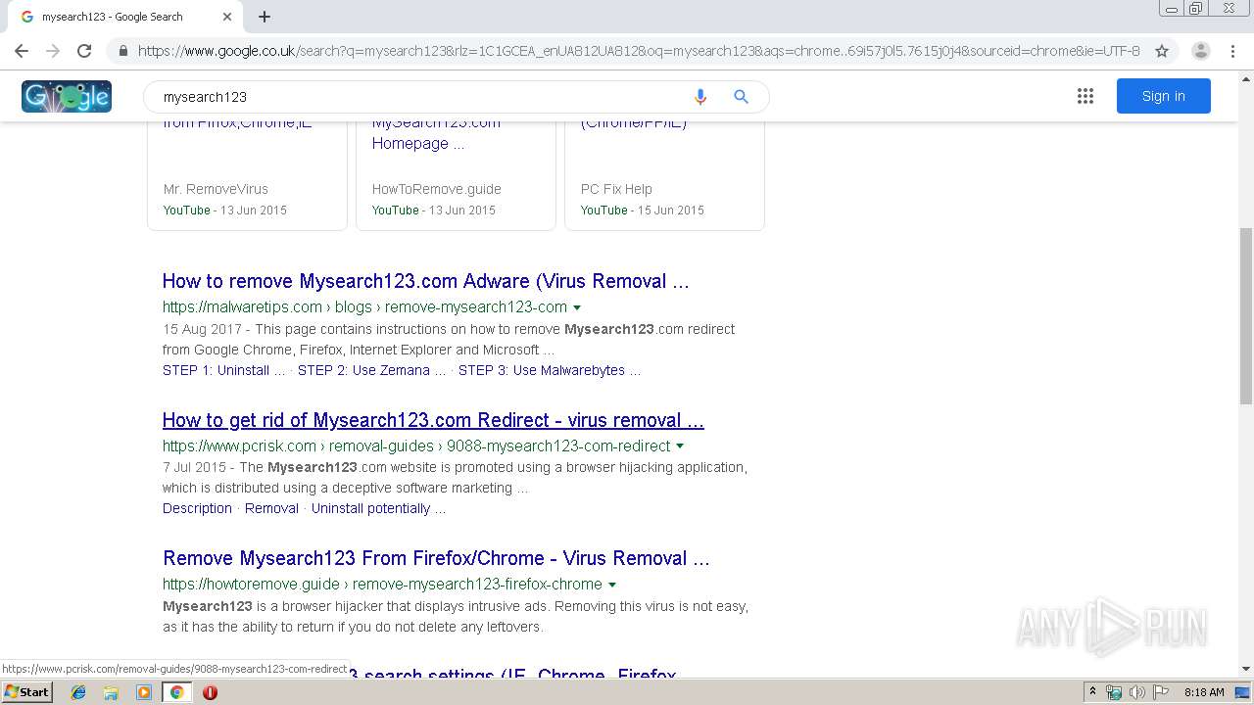Expand howtoremove.guide result dropdown arrow

pyautogui.click(x=612, y=585)
